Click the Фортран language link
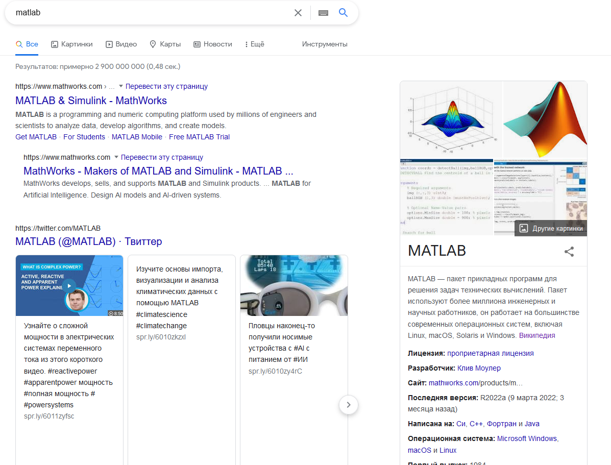611x465 pixels. coord(501,424)
